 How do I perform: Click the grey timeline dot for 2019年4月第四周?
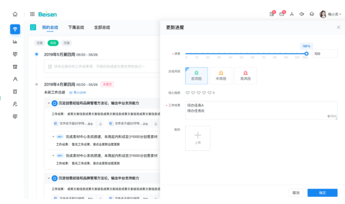(x=37, y=84)
